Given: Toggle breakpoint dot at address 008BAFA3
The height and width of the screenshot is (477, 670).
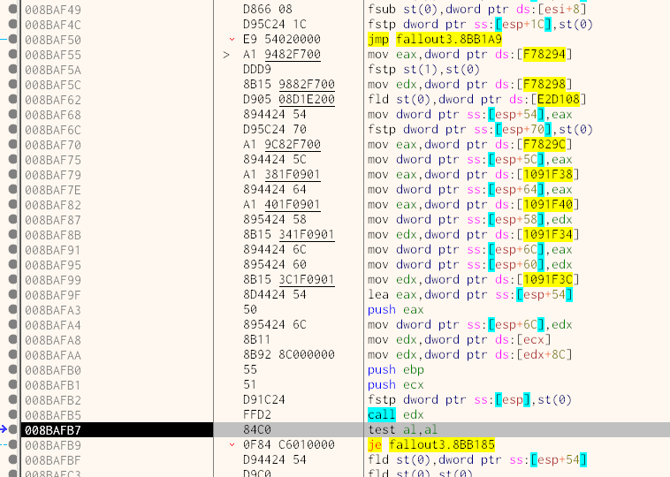Looking at the screenshot, I should [13, 309].
